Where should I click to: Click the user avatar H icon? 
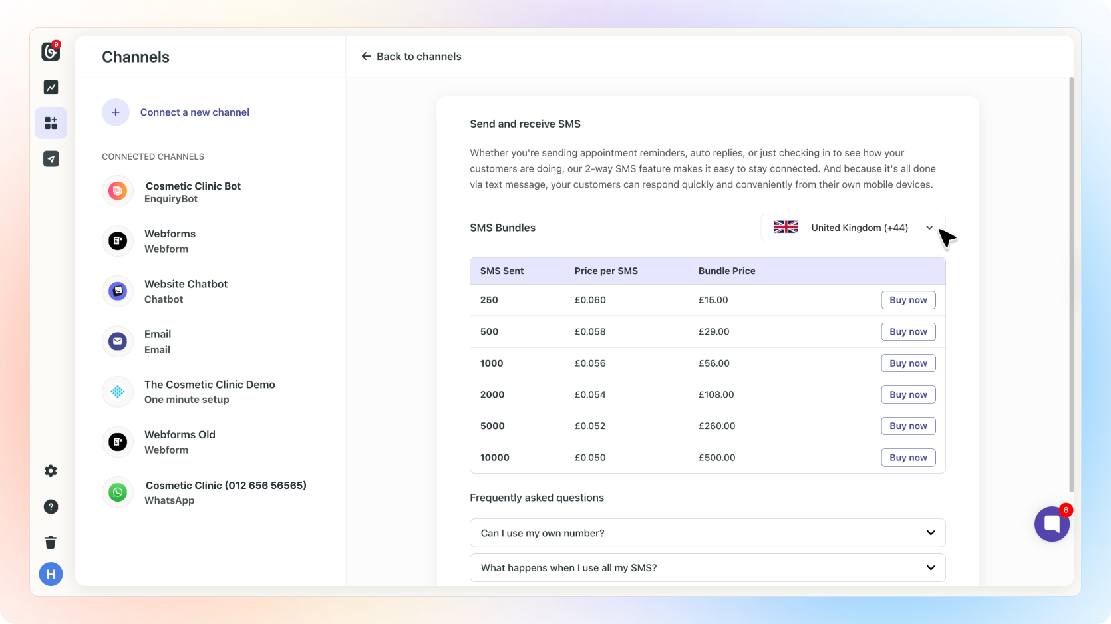(51, 574)
